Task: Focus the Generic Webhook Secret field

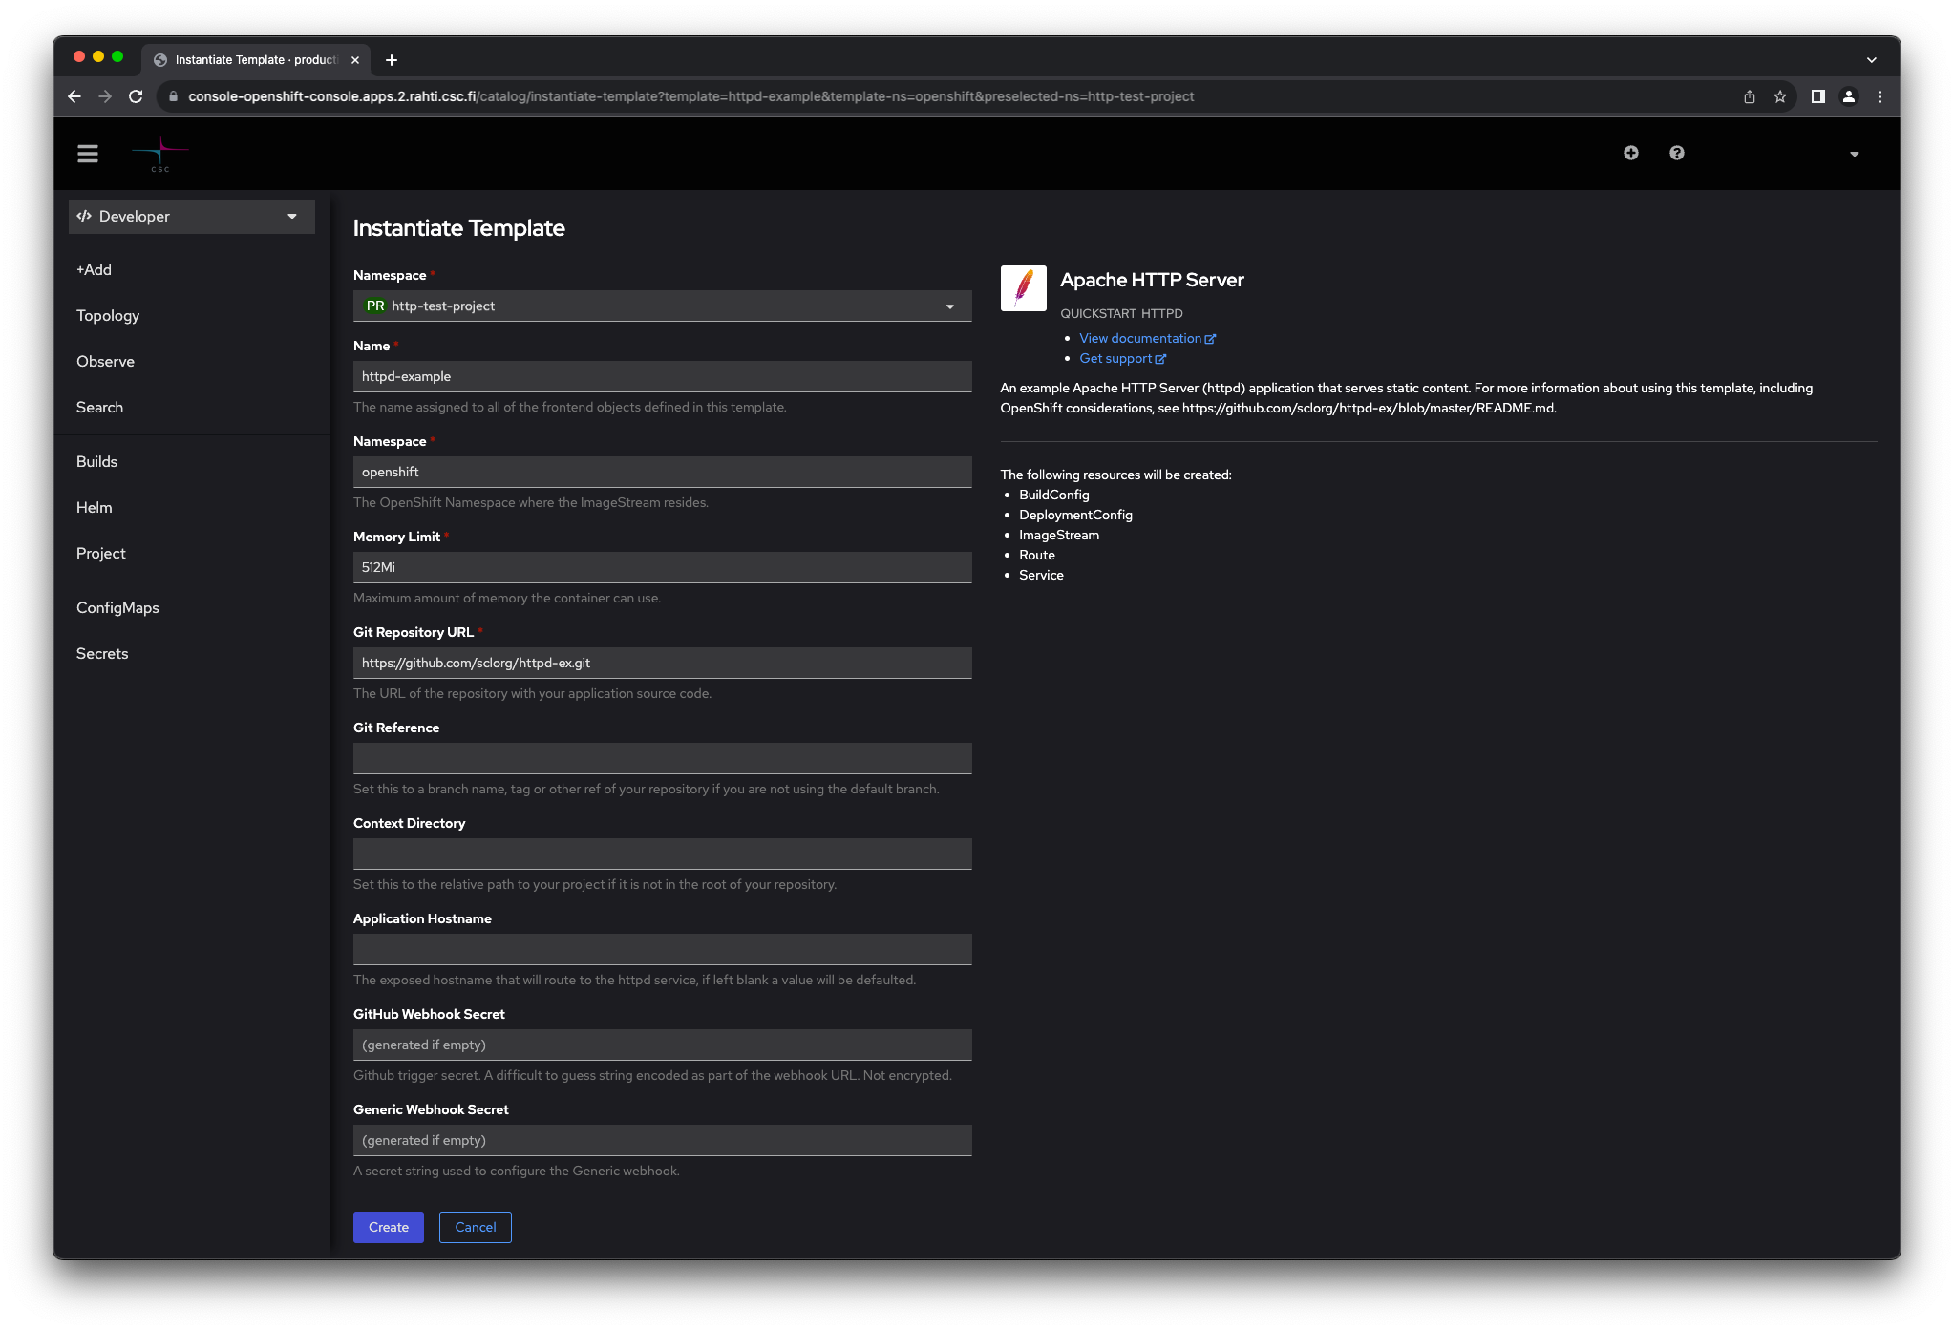Action: [662, 1140]
